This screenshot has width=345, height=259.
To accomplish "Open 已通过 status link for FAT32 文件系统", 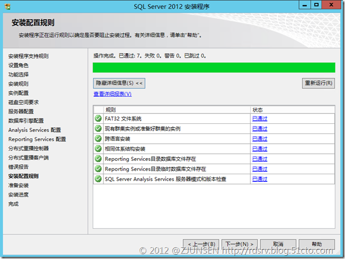I will click(x=260, y=119).
